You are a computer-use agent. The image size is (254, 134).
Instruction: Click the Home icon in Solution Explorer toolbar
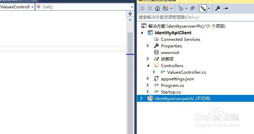[157, 8]
